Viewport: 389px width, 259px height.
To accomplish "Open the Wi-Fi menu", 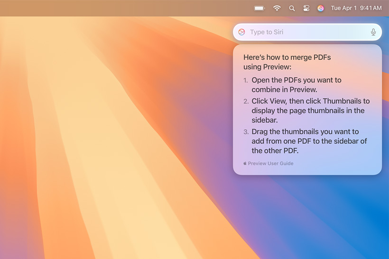I will (277, 8).
